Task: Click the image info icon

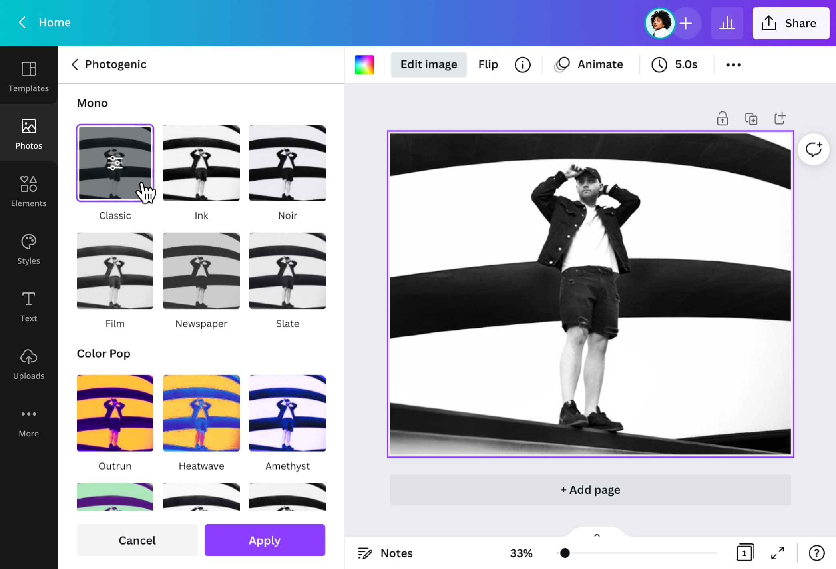Action: pyautogui.click(x=522, y=64)
